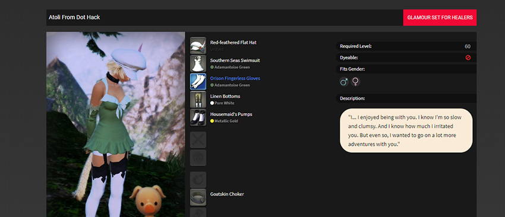This screenshot has height=217, width=505.
Task: Click the Swimsuit's Adamantoise Green dye dot
Action: tap(212, 67)
